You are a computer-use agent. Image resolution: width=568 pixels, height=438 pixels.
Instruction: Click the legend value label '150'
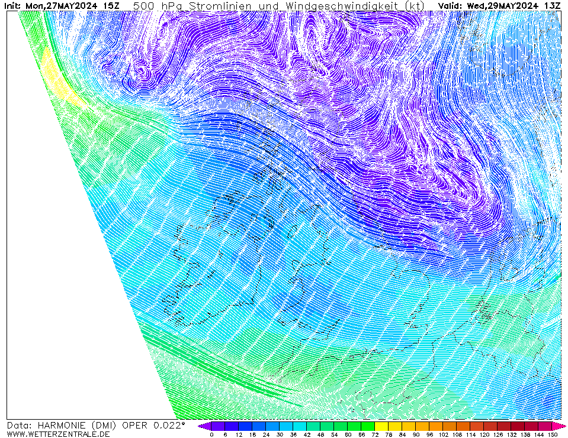pos(553,434)
